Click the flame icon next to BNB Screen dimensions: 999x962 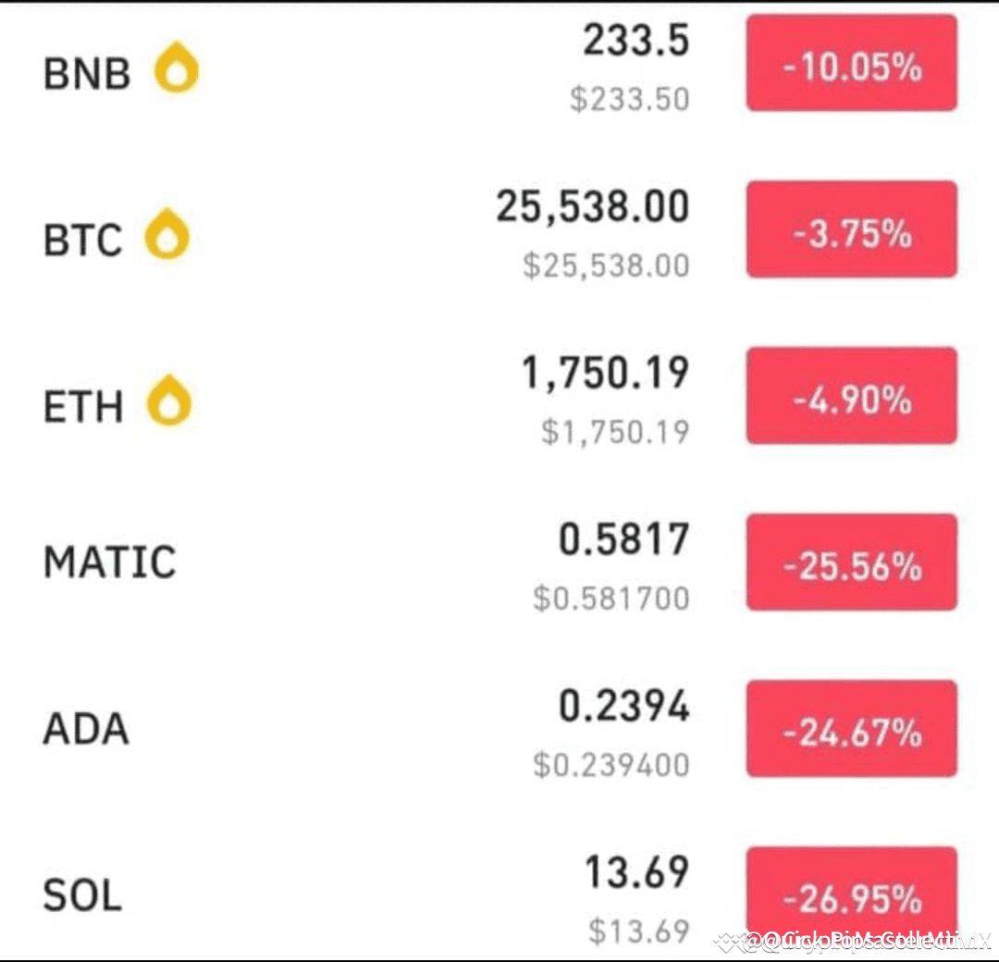[x=177, y=68]
